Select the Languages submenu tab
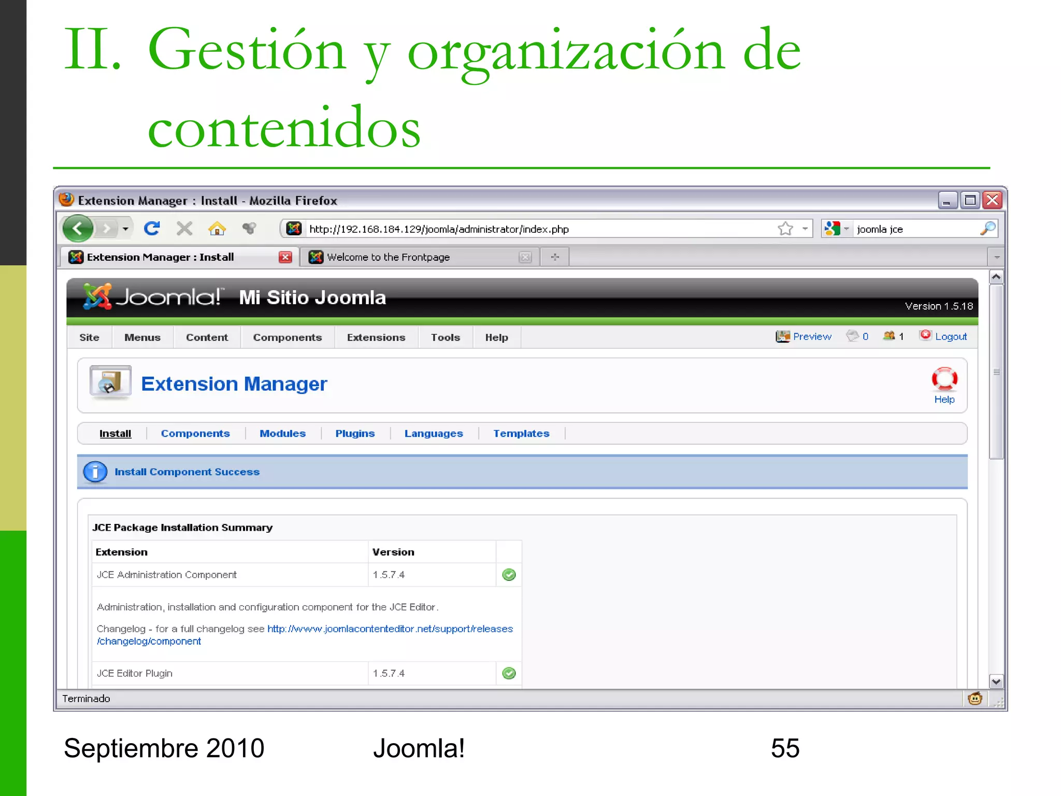 [434, 433]
